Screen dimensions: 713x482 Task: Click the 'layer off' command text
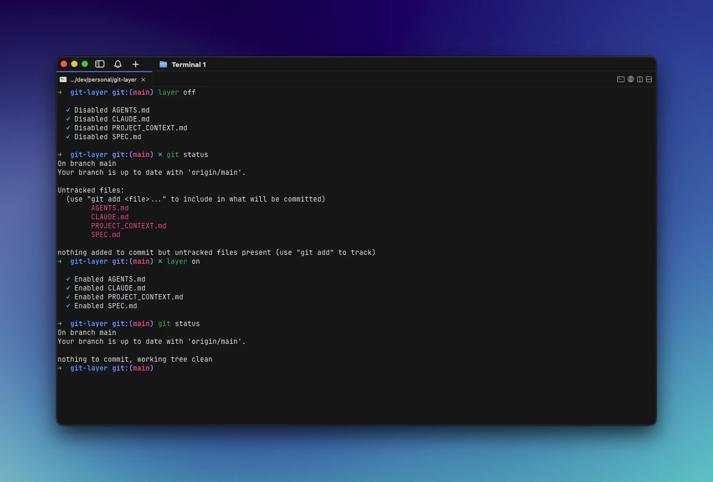[177, 92]
